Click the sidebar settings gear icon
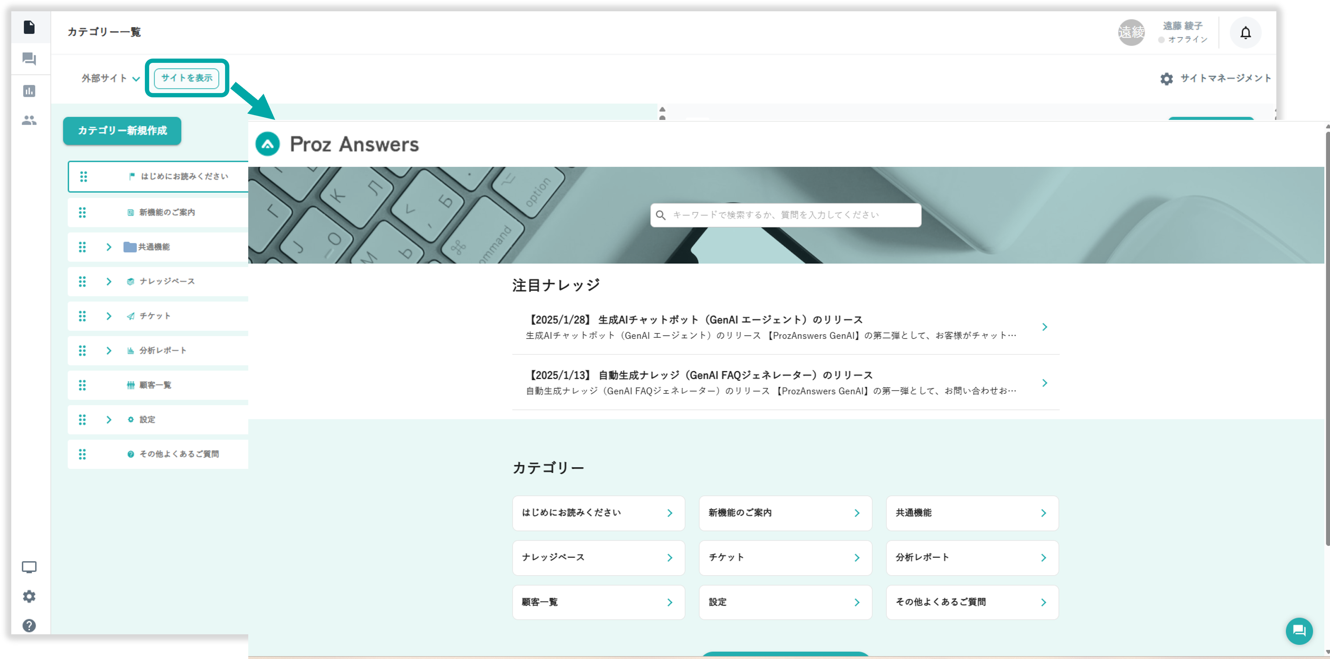 tap(29, 596)
